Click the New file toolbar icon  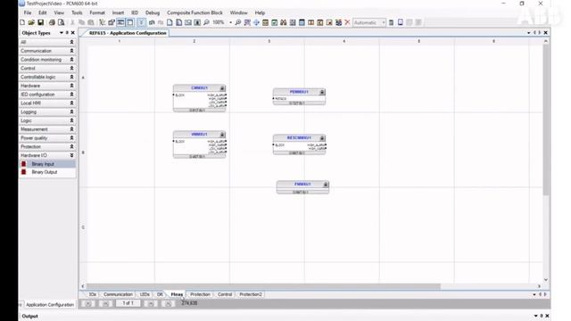coord(22,22)
